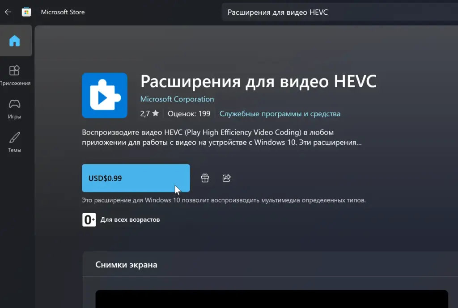Buy the app for USD$0.99
The image size is (458, 308).
pos(136,178)
